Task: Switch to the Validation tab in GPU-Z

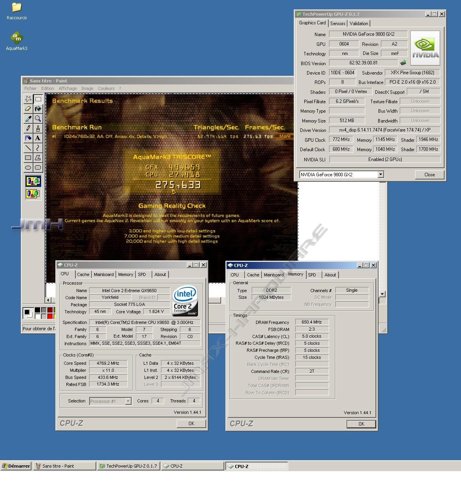Action: point(359,24)
